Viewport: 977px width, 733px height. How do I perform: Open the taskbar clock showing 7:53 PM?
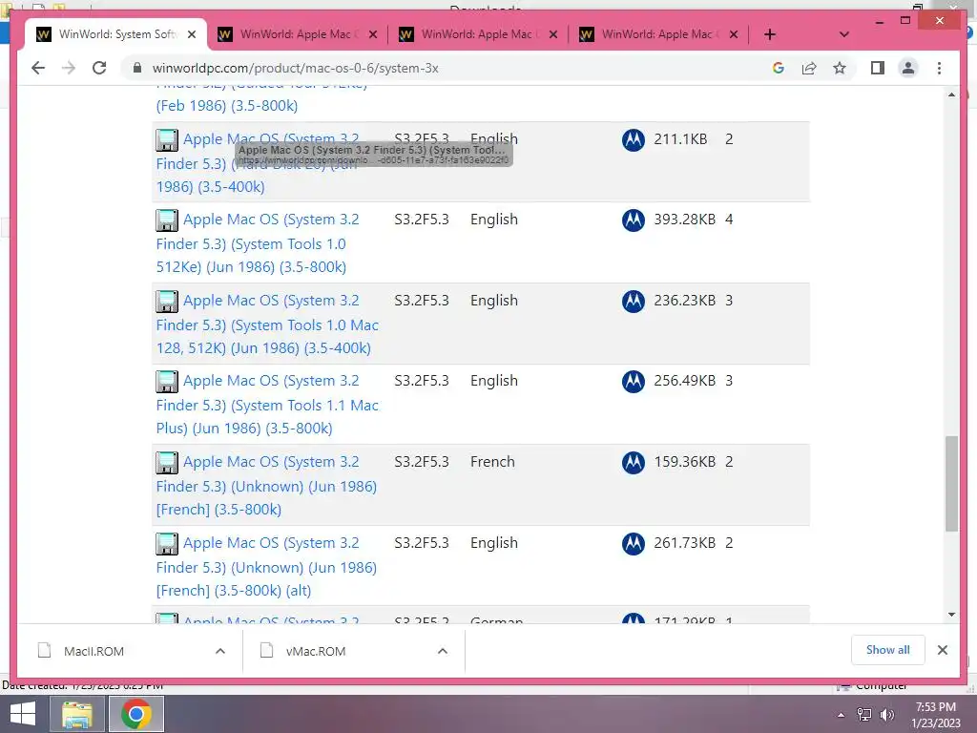[935, 715]
